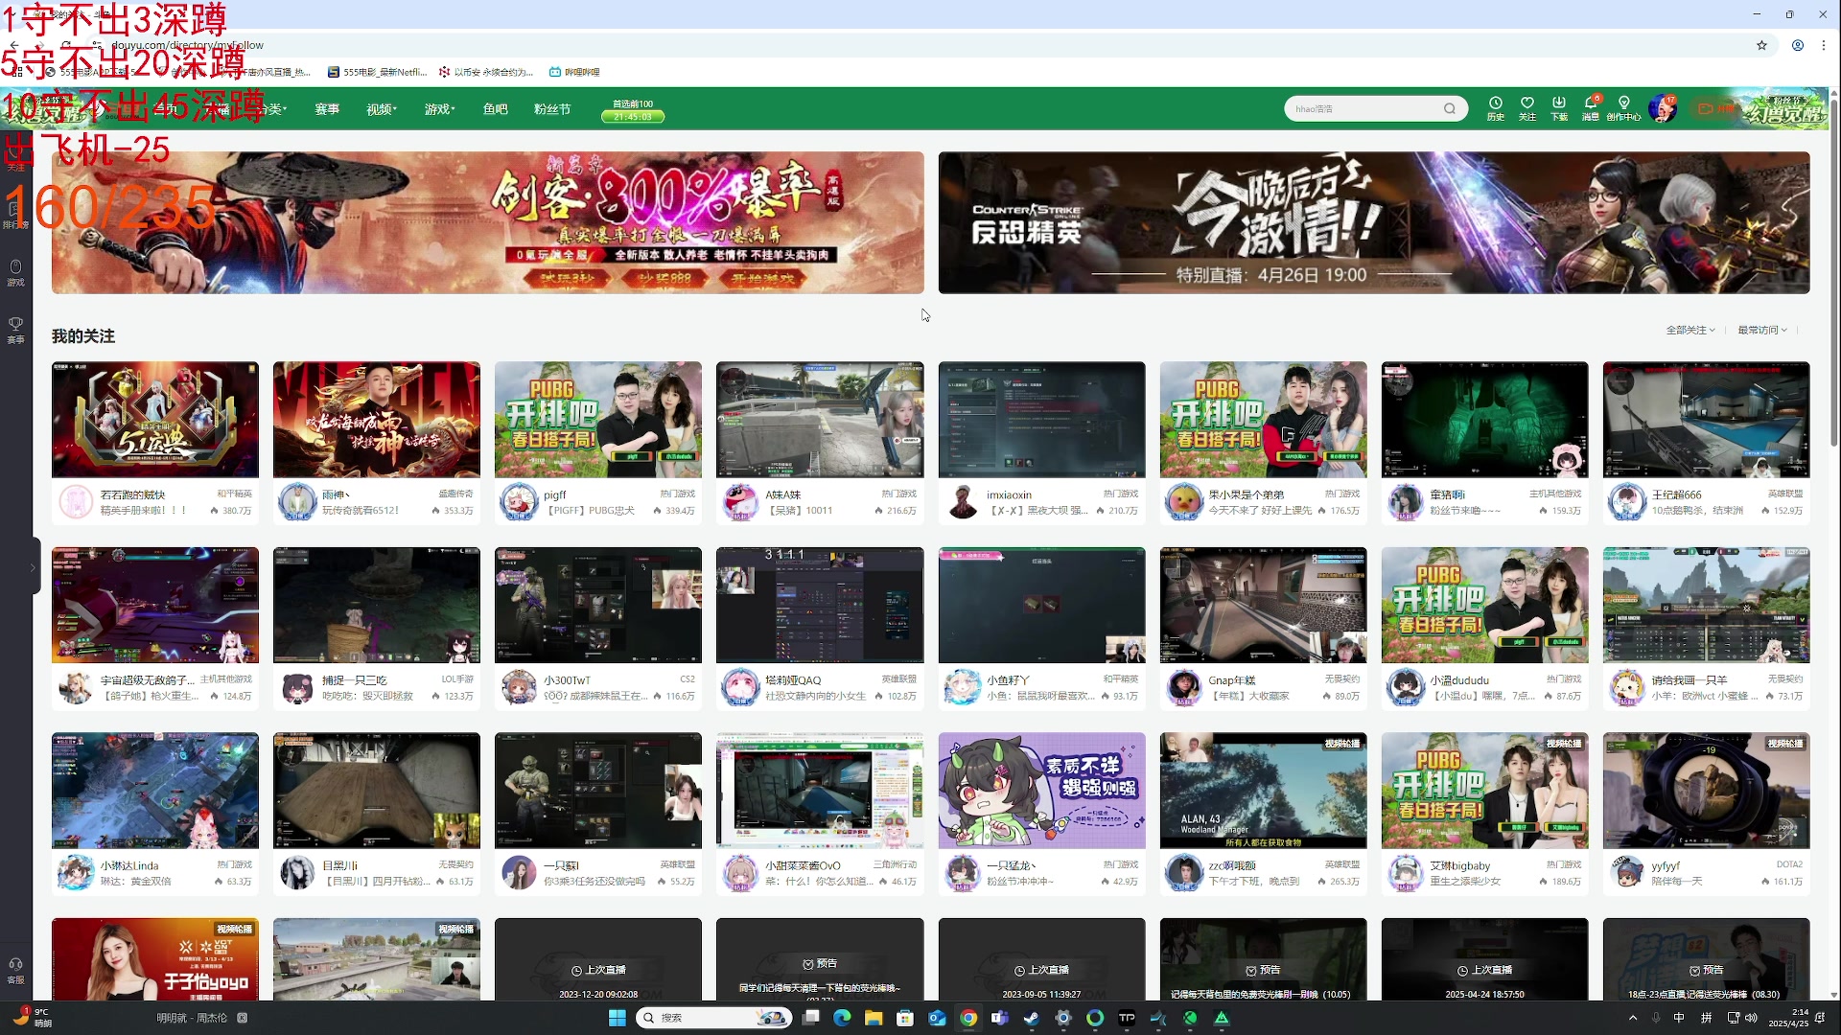Image resolution: width=1841 pixels, height=1035 pixels.
Task: Expand the left sidebar collapse arrow
Action: tap(33, 567)
